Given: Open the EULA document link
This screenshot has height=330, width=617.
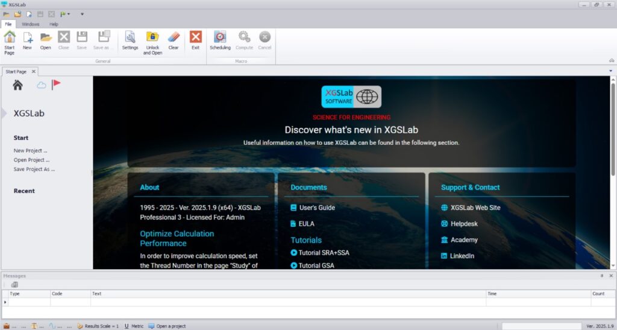Looking at the screenshot, I should pos(302,224).
